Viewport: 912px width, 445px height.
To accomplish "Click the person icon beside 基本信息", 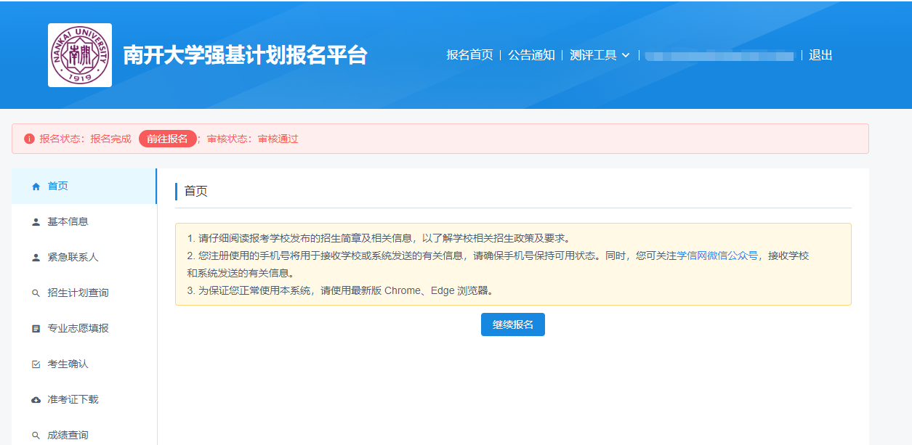I will point(36,222).
